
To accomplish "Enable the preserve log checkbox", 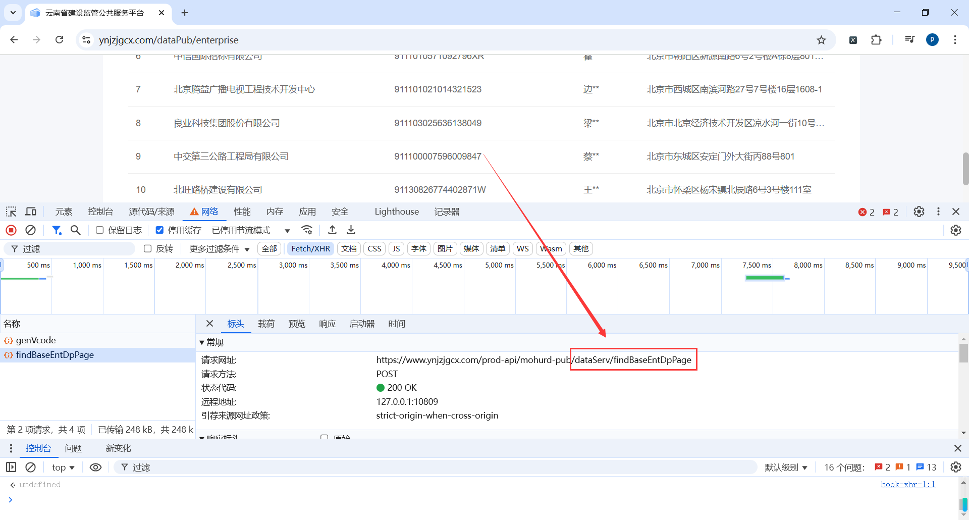I will coord(100,230).
